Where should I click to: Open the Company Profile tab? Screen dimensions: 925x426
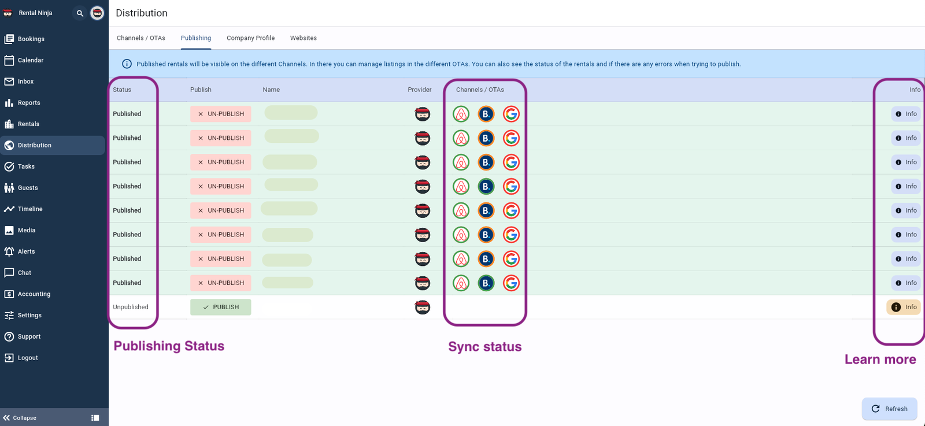point(250,38)
